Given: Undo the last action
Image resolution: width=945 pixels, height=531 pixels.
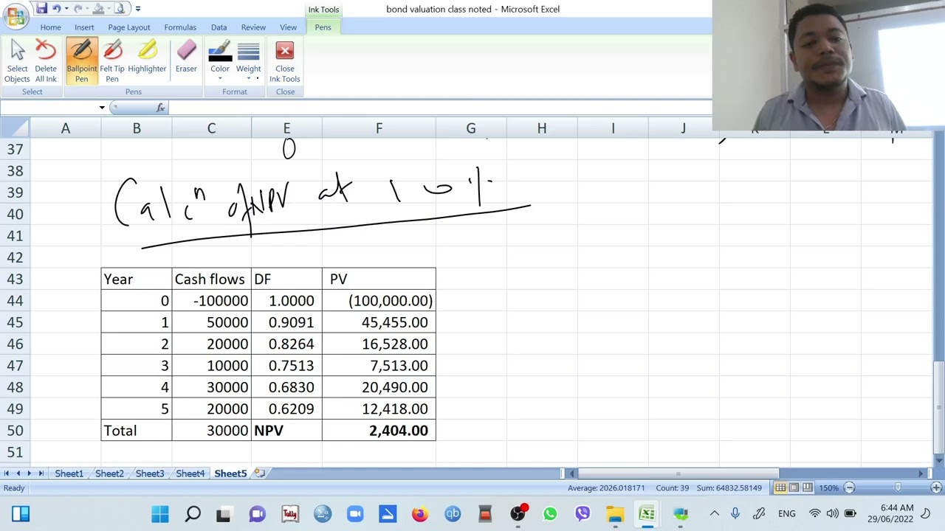Looking at the screenshot, I should (x=56, y=9).
